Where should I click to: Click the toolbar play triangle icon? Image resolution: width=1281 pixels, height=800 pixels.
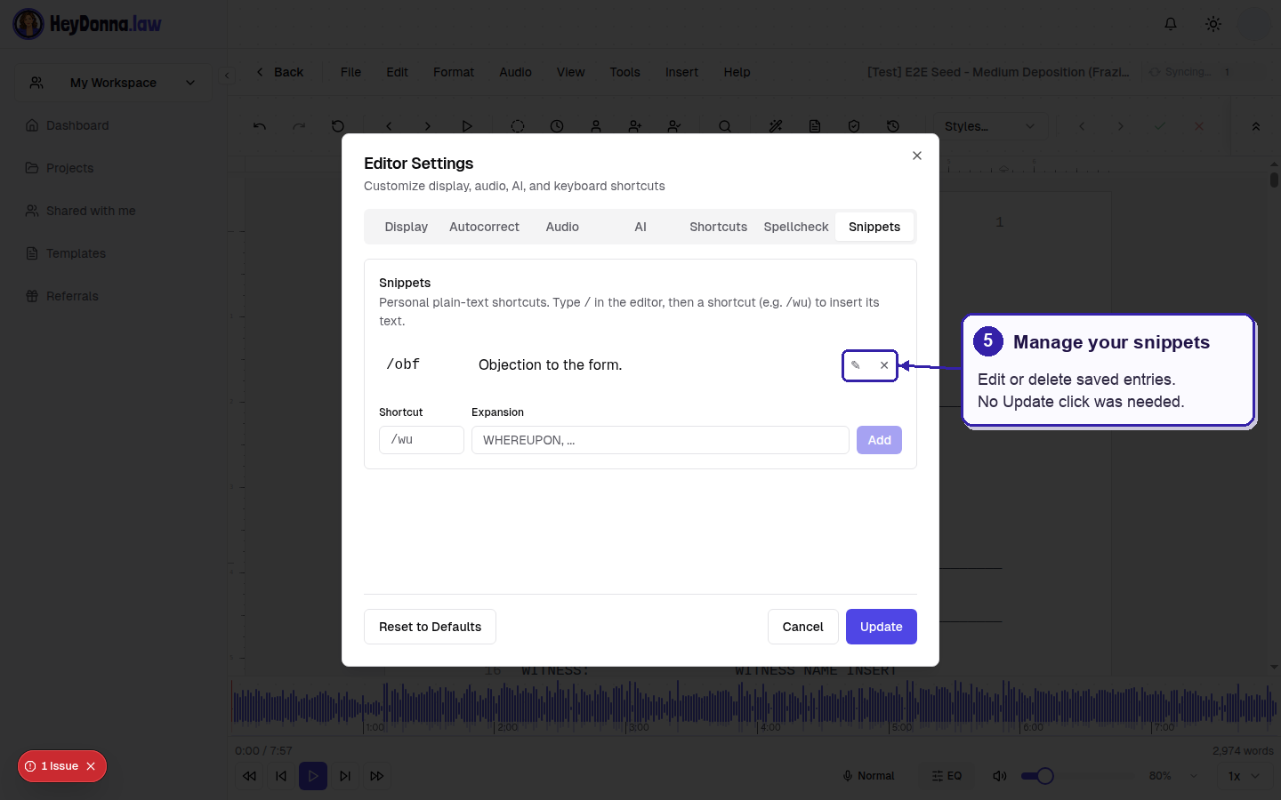[467, 126]
